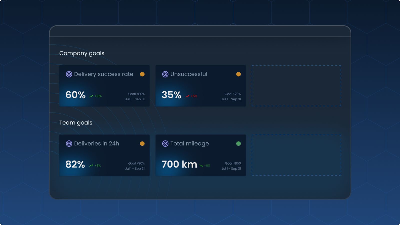Click the date range on Total mileage card
This screenshot has height=225, width=400.
point(231,168)
